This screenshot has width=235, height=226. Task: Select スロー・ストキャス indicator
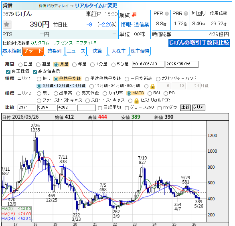87,101
